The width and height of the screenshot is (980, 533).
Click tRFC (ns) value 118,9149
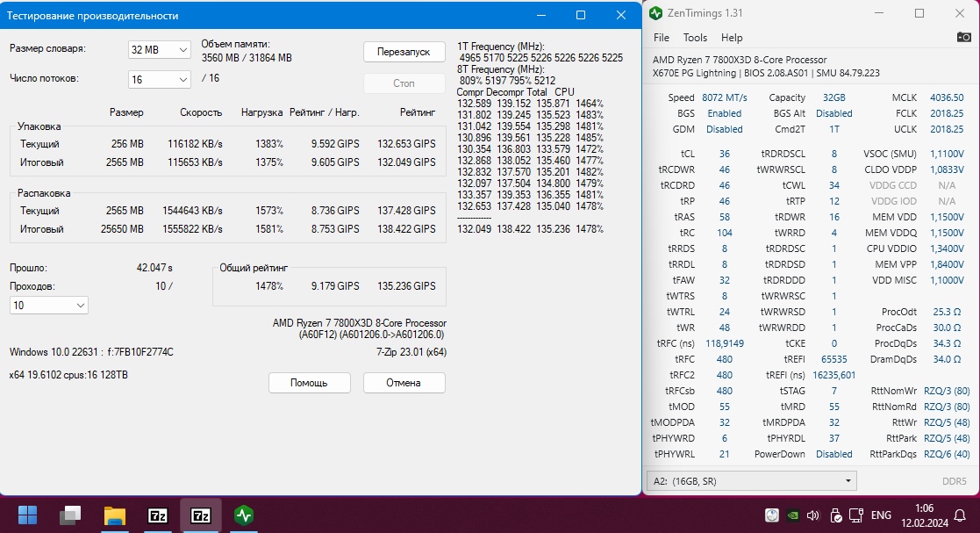[725, 343]
